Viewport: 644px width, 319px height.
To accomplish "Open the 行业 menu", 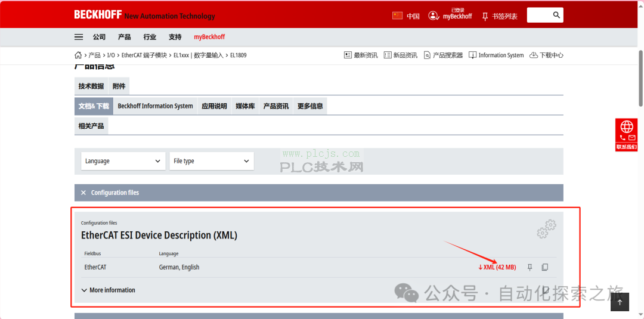I will (150, 37).
